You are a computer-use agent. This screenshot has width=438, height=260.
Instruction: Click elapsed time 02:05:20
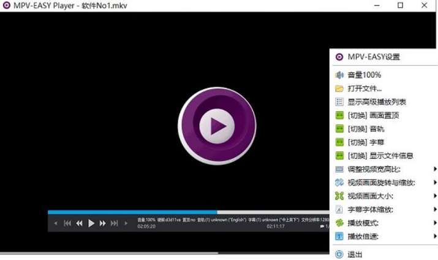pyautogui.click(x=146, y=226)
